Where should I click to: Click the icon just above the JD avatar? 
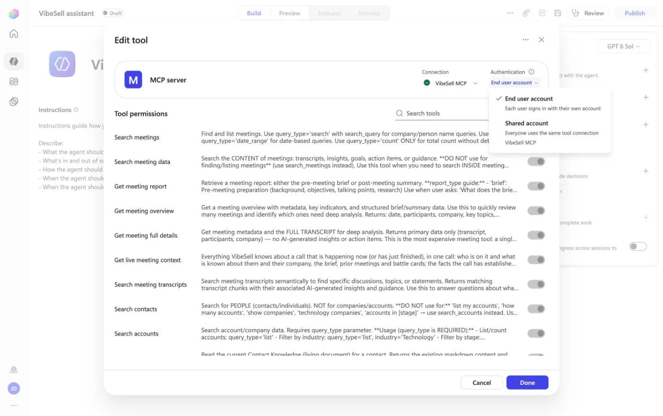(14, 370)
